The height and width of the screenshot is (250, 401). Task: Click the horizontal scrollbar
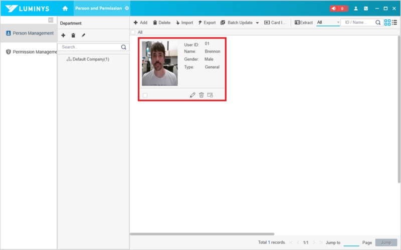202,234
